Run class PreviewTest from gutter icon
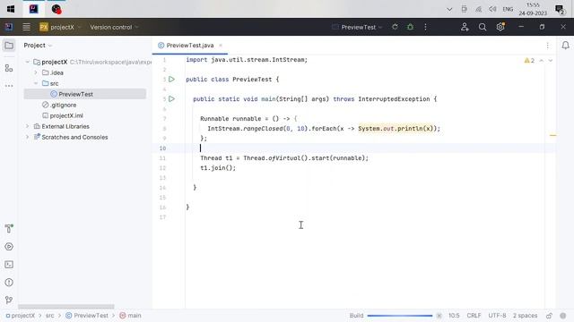Image resolution: width=574 pixels, height=322 pixels. pyautogui.click(x=171, y=80)
